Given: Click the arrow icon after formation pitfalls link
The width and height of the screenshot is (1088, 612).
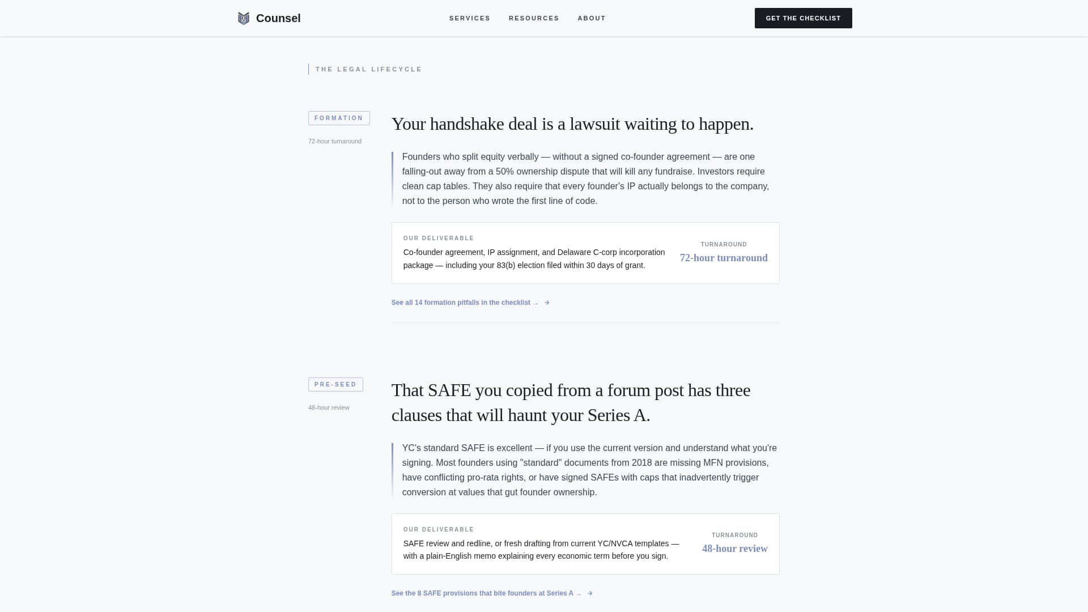Looking at the screenshot, I should pos(546,303).
